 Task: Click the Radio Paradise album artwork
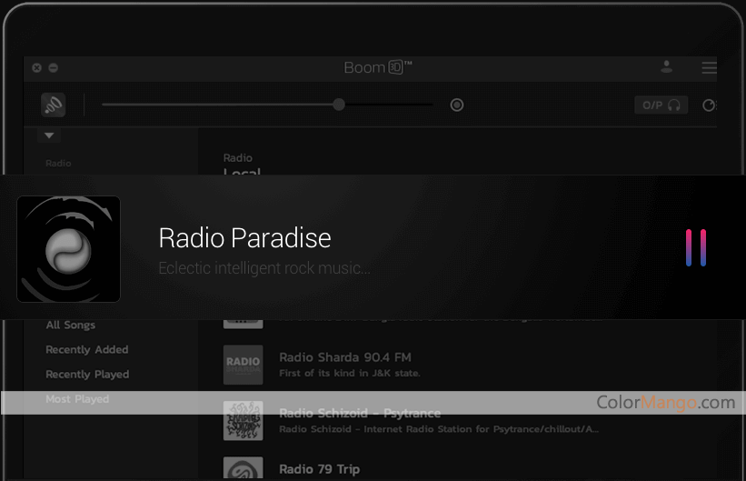click(x=68, y=248)
